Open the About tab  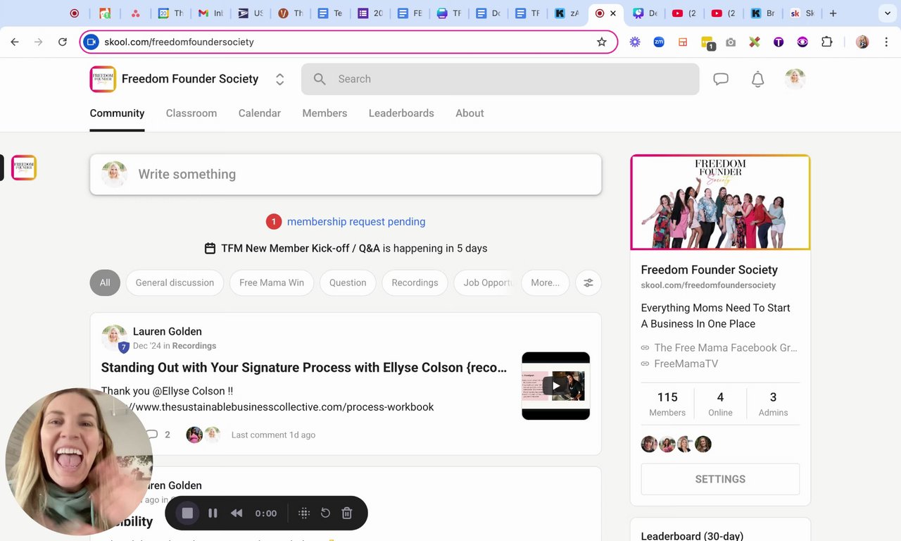pyautogui.click(x=470, y=113)
